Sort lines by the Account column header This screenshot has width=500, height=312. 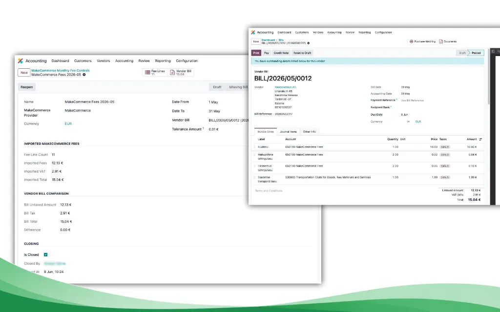(x=291, y=139)
